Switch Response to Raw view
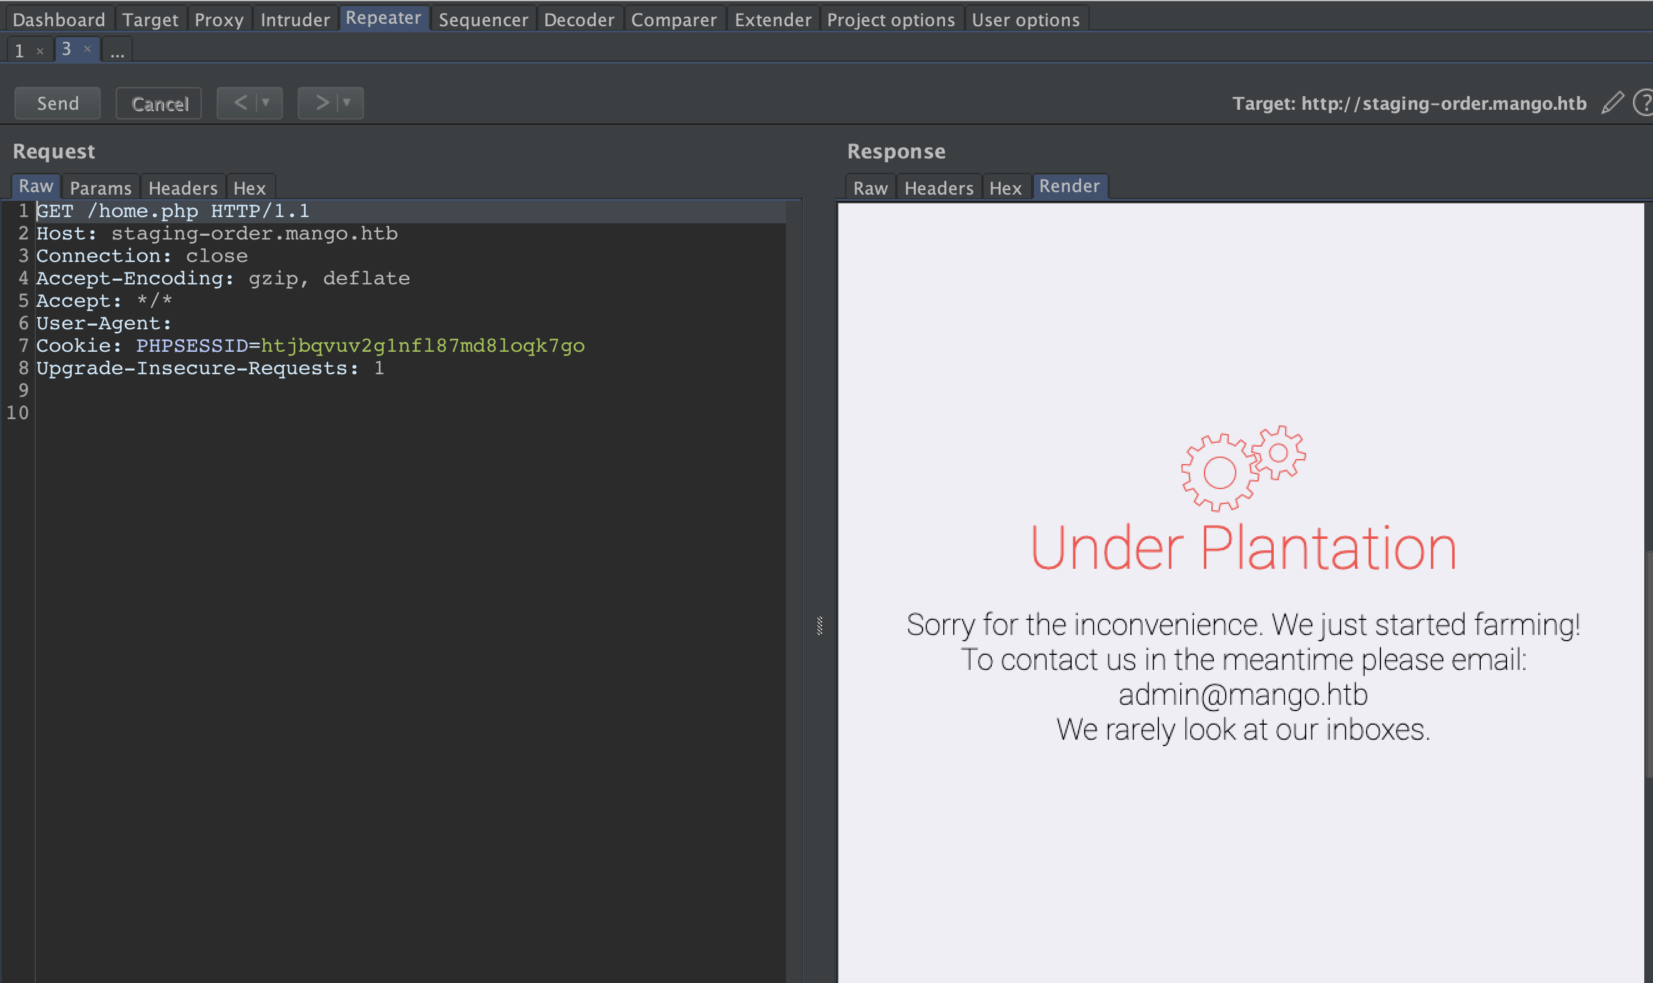 (870, 188)
